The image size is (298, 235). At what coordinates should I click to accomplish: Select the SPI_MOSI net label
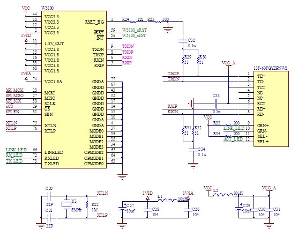(15, 90)
